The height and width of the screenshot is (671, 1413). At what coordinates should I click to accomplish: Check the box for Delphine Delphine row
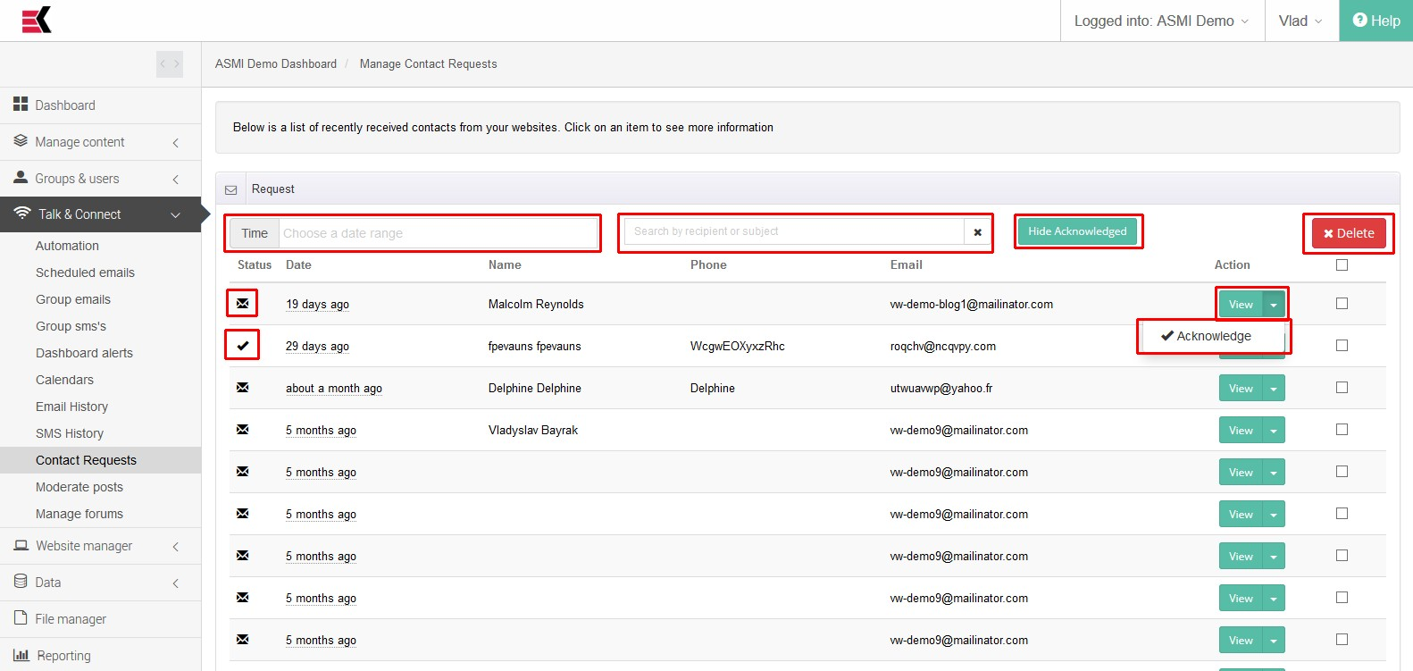click(x=1342, y=388)
